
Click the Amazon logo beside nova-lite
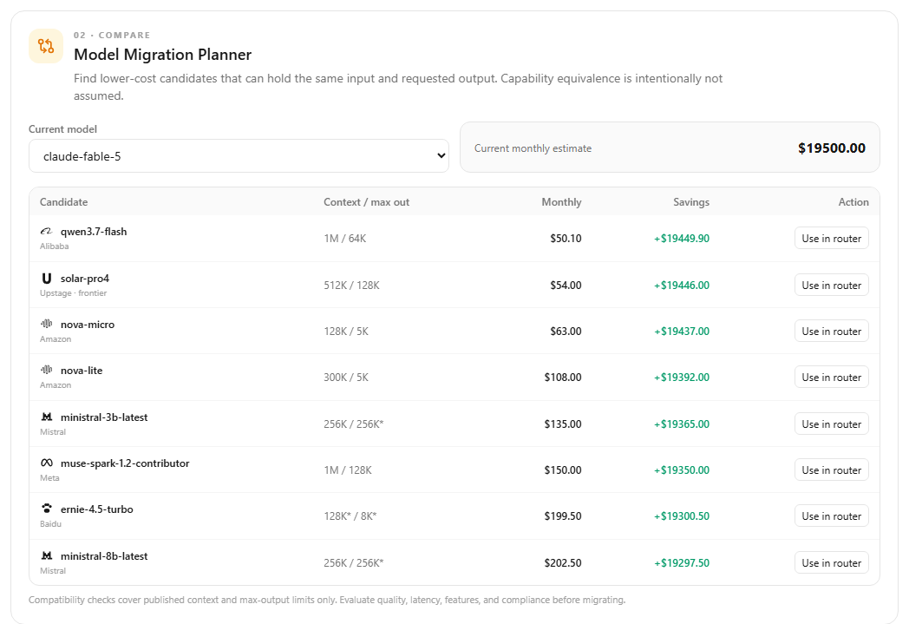click(x=46, y=370)
